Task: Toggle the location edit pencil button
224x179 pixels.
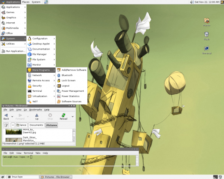Action: 6,125
